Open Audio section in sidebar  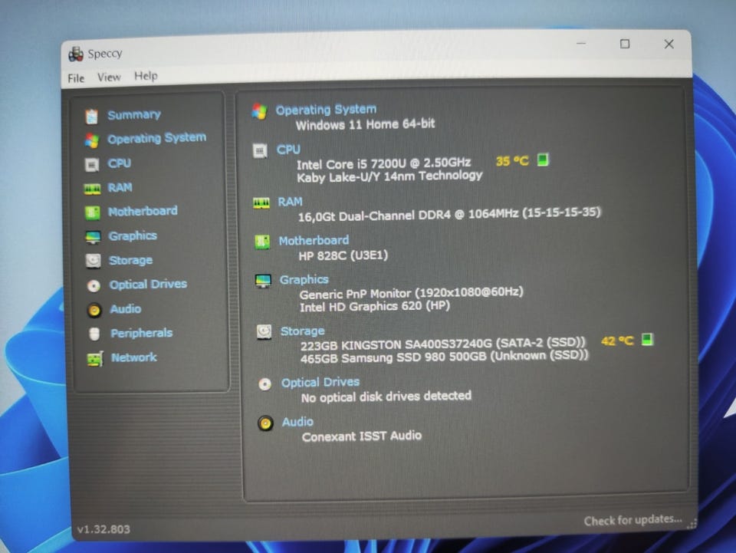coord(125,308)
